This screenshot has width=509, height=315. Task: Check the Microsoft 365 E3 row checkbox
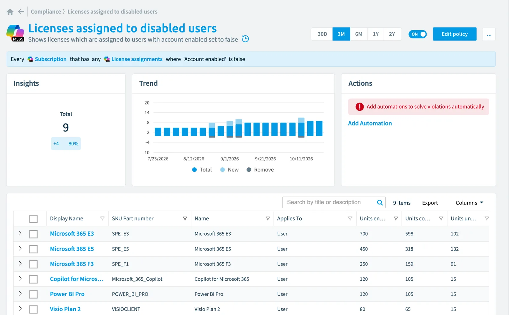(33, 234)
